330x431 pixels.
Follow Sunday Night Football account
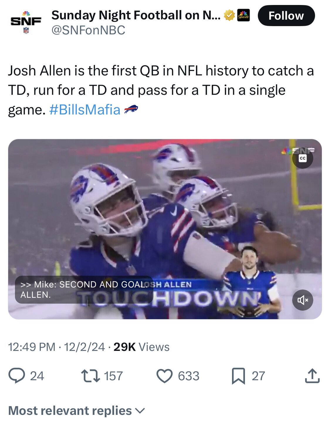286,16
